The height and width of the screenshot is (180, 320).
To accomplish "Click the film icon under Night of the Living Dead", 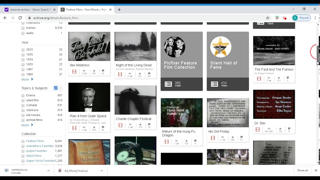I will click(120, 74).
